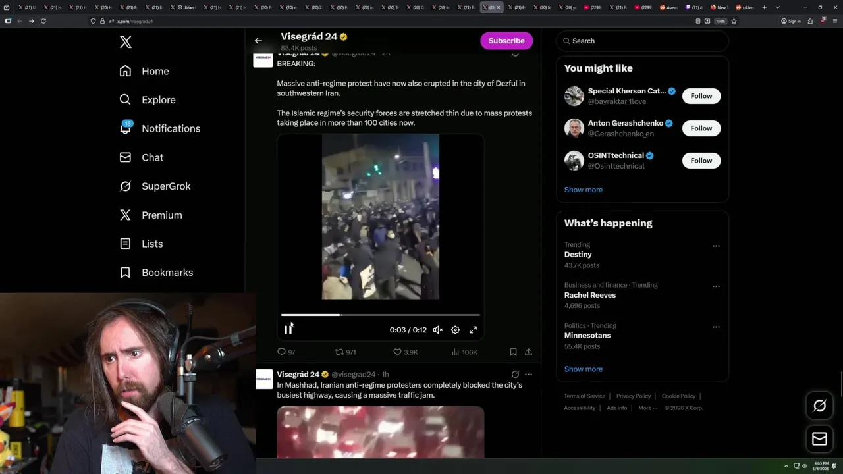Open Bookmarks in the sidebar
Screen dimensions: 843x474
click(156, 273)
